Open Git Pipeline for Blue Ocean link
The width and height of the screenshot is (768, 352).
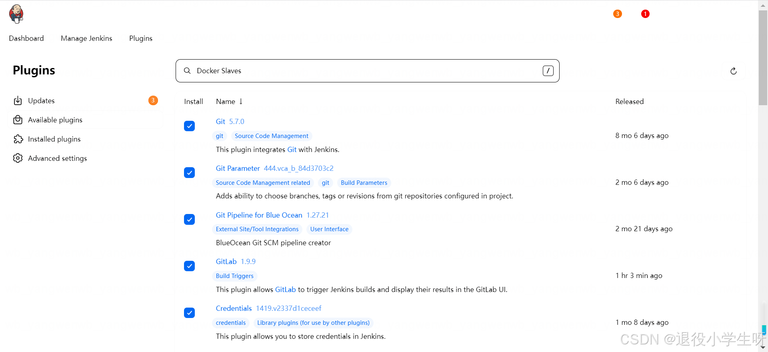coord(272,215)
